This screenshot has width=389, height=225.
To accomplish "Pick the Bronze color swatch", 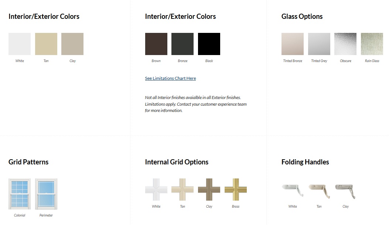I will [x=182, y=44].
